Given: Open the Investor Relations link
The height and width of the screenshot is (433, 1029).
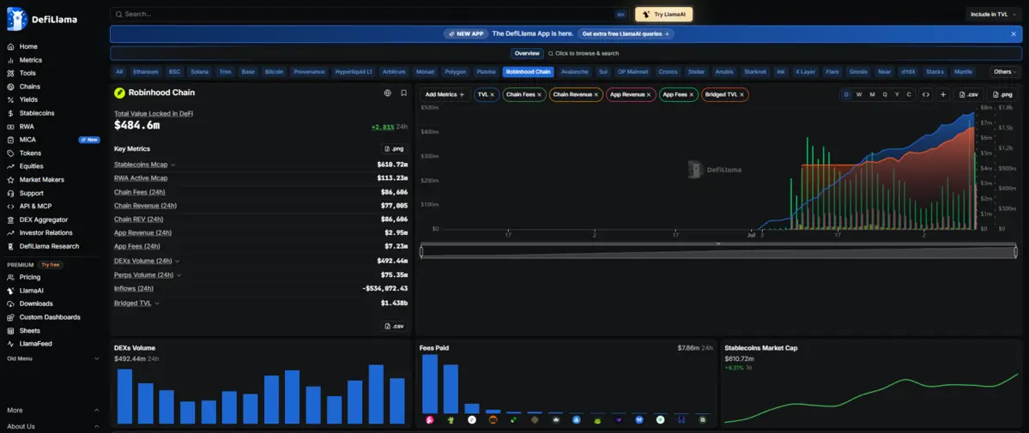Looking at the screenshot, I should point(40,233).
